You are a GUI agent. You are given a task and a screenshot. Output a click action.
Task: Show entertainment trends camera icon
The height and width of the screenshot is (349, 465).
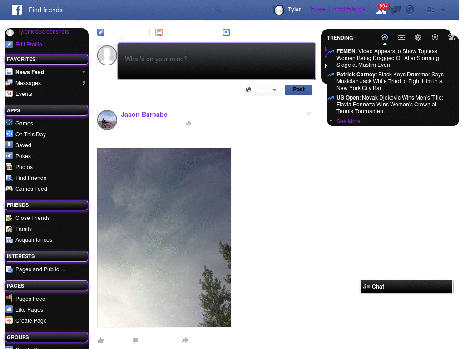[x=451, y=37]
